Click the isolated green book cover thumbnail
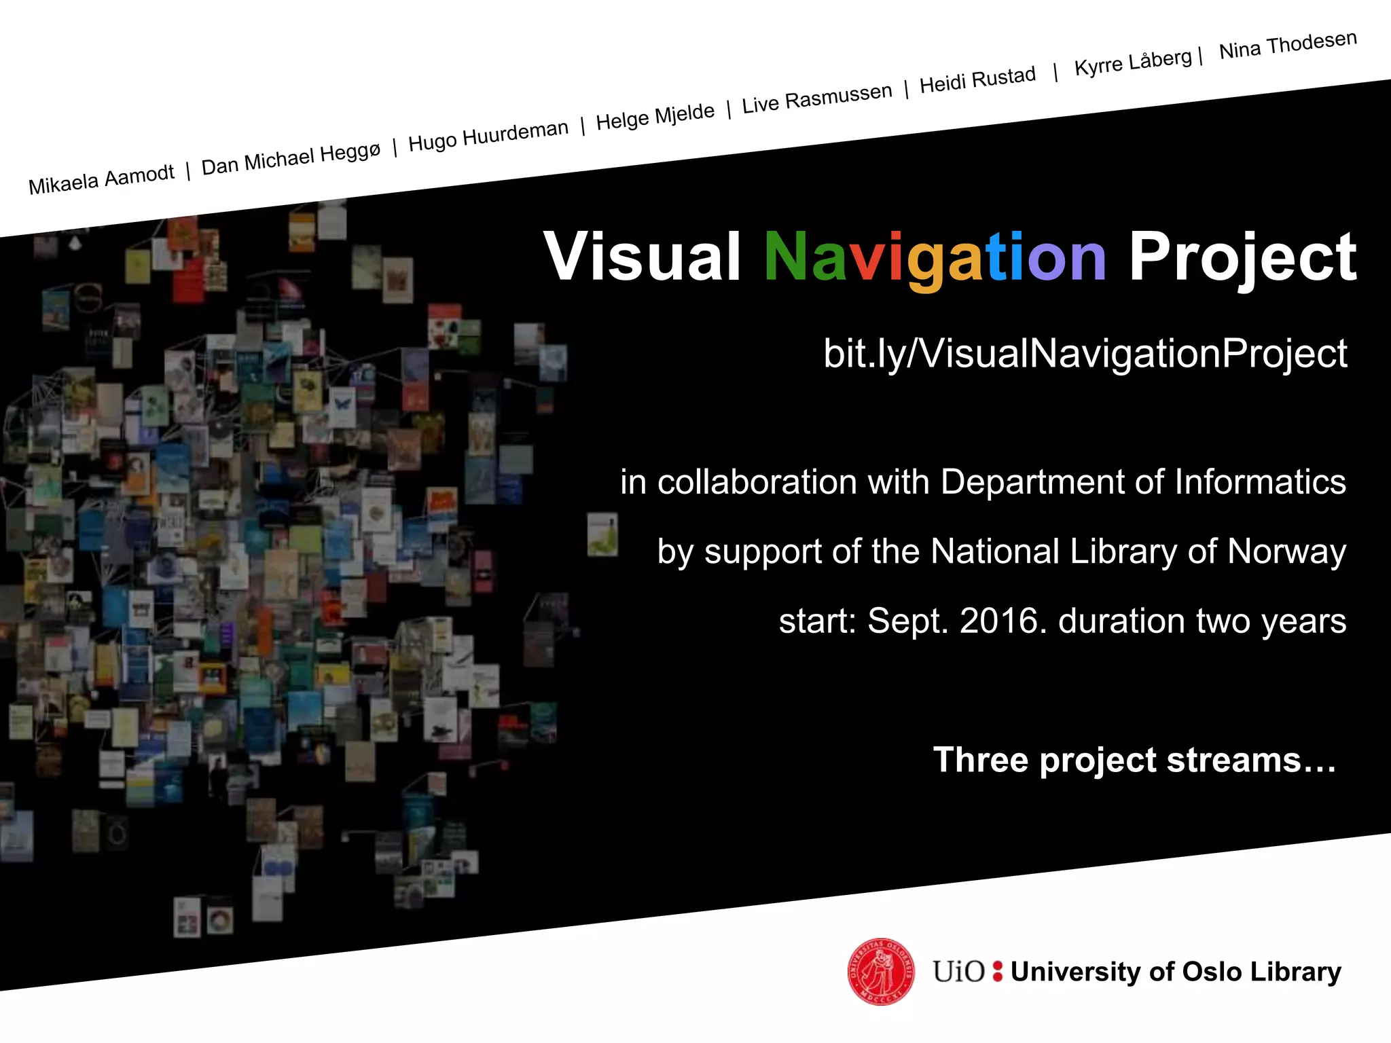Viewport: 1391px width, 1043px height. [x=602, y=534]
